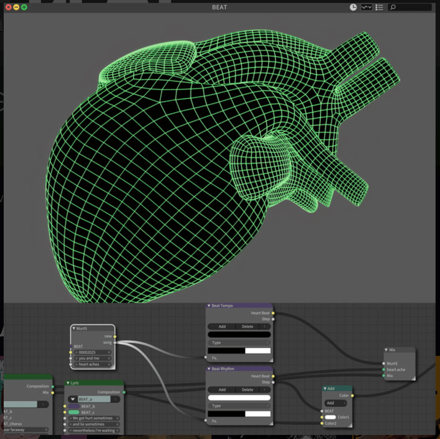
Task: Click the heart icon in the Lyric node
Action: coord(73,399)
